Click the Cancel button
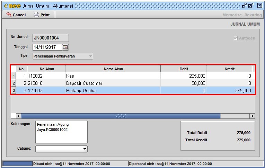Screen dimensions: 265x168 click(16, 15)
